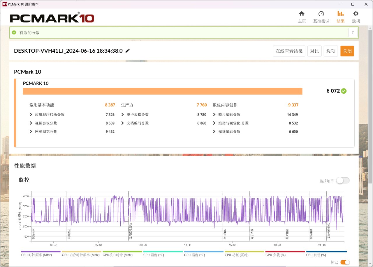Viewport: 373px width, 267px height.
Task: Click the 数位内容创作 heading
Action: [225, 105]
